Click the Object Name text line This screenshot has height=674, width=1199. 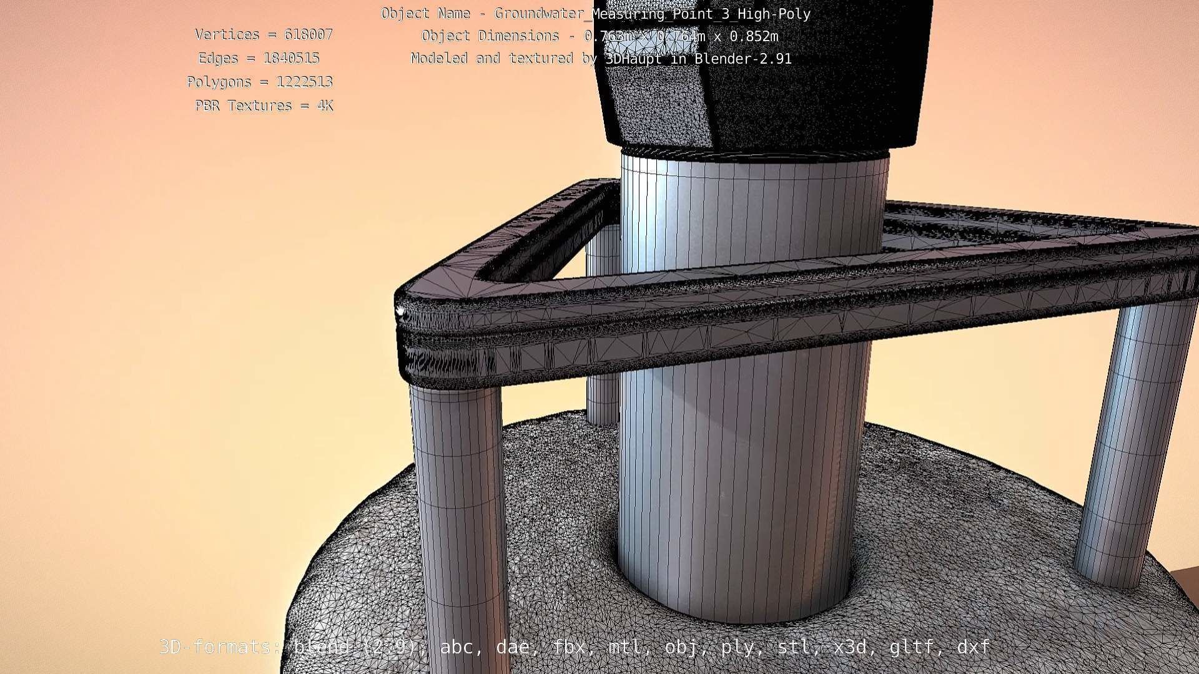596,14
